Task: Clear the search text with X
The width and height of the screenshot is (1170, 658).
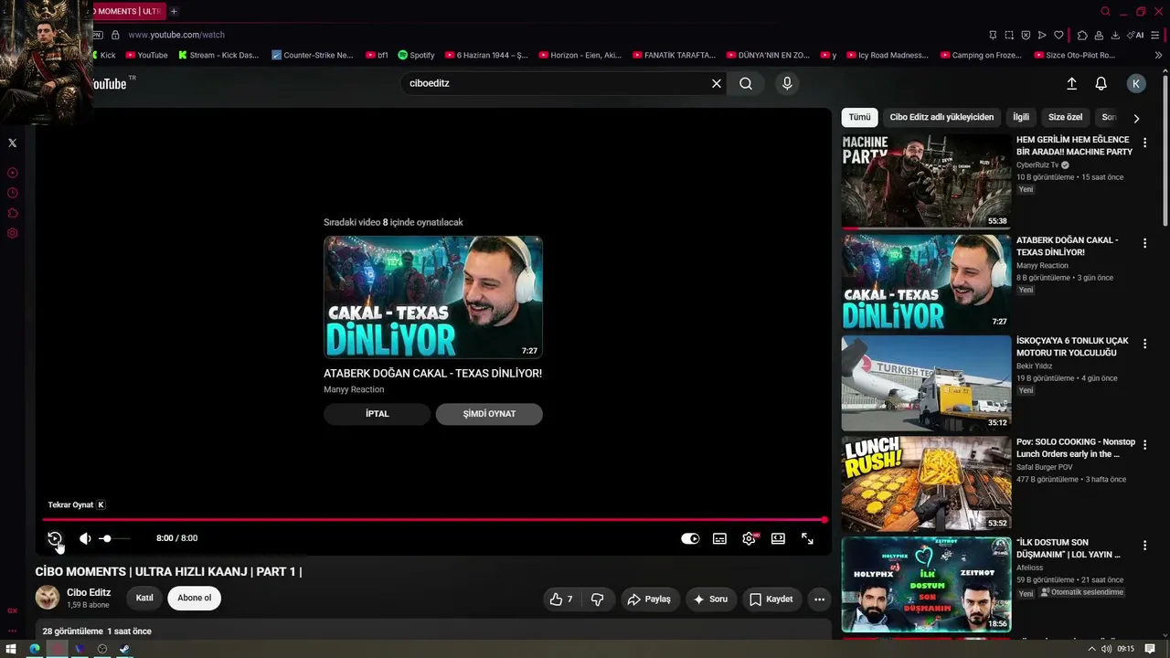Action: point(717,83)
